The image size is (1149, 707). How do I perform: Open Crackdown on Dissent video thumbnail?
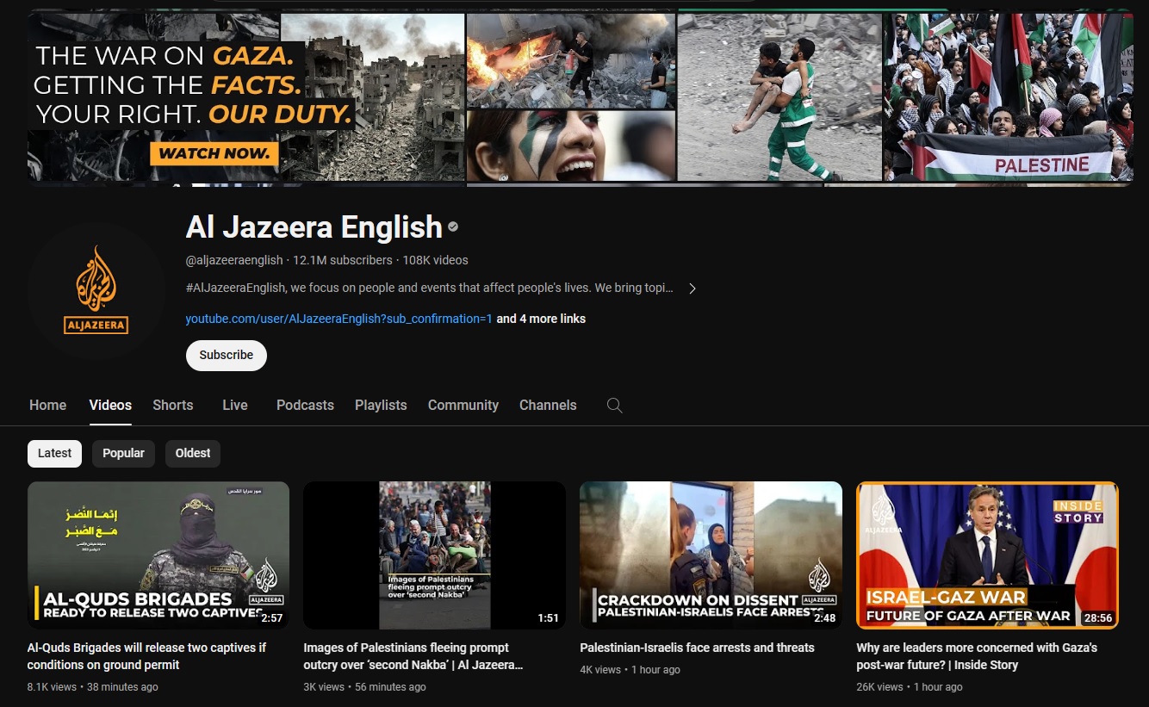(x=711, y=555)
